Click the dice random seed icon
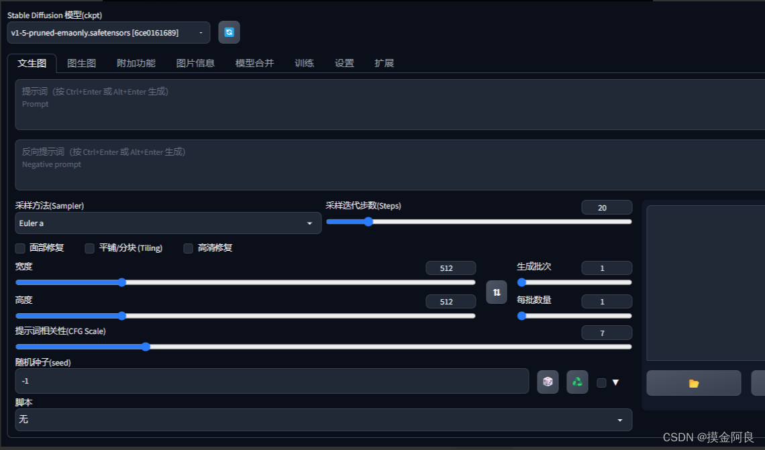This screenshot has height=450, width=765. pyautogui.click(x=548, y=382)
